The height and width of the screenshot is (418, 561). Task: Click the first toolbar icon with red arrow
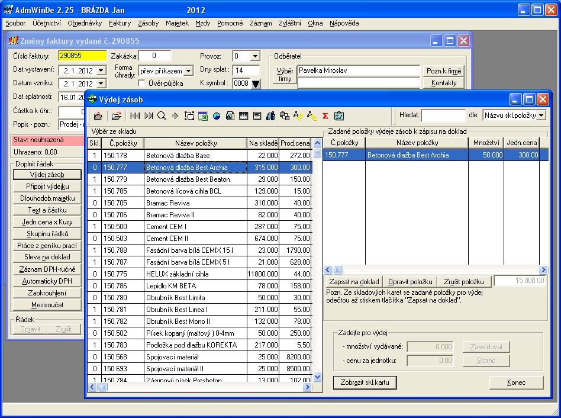click(98, 116)
